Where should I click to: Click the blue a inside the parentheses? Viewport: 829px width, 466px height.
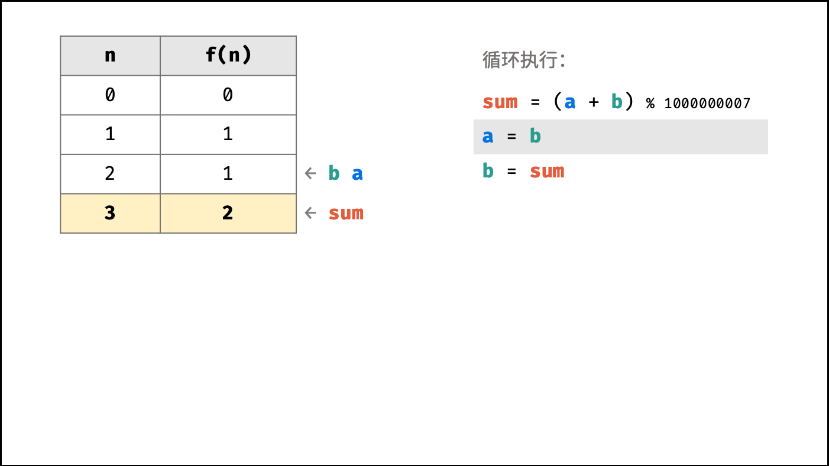coord(570,103)
